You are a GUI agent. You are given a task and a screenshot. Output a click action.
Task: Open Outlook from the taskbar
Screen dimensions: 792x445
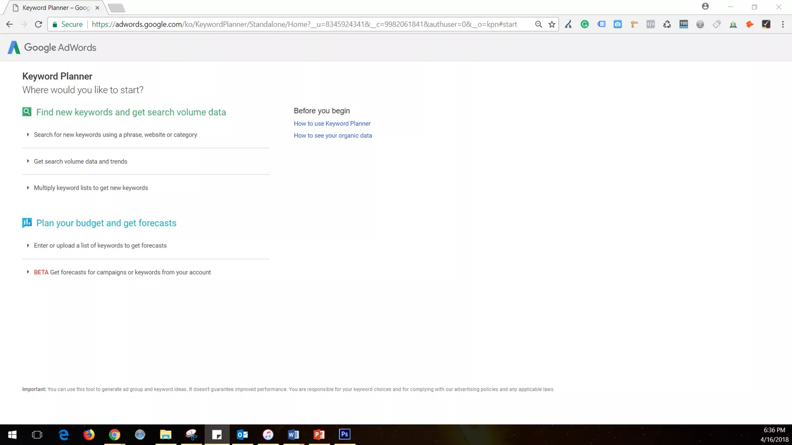click(243, 435)
